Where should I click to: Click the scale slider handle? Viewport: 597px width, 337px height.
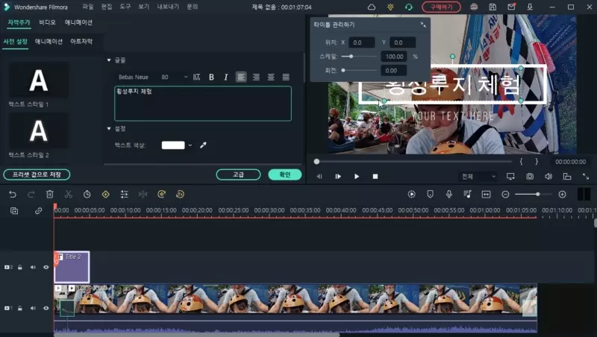point(351,57)
